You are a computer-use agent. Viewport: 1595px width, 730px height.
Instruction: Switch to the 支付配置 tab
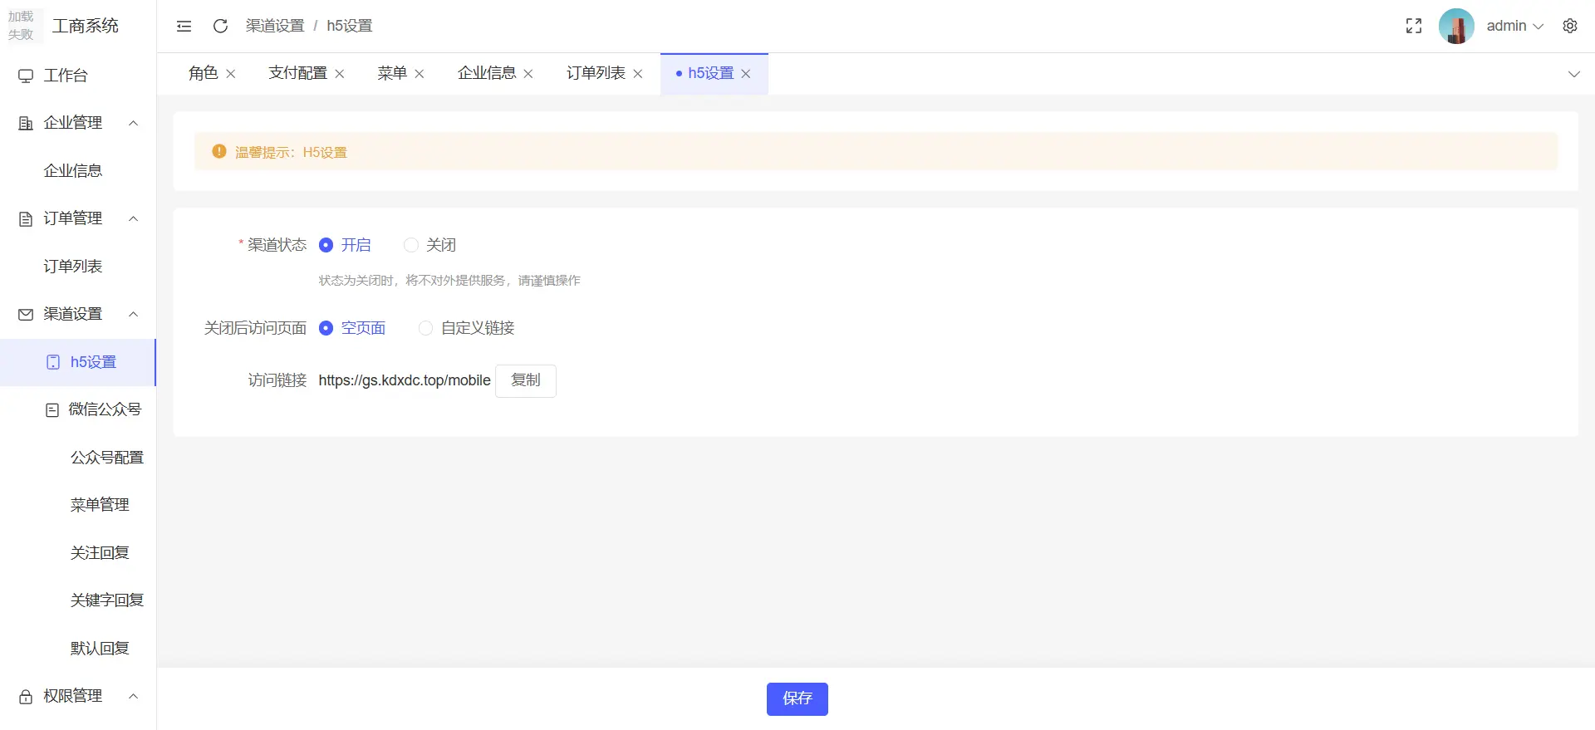point(297,73)
